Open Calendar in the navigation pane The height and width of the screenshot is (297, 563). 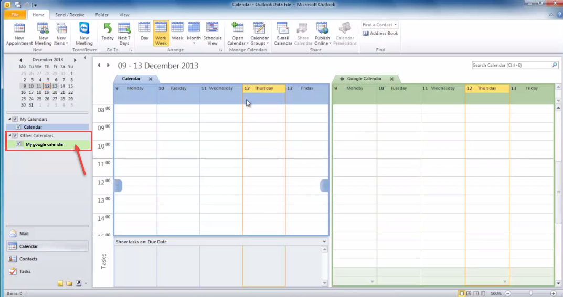47,246
